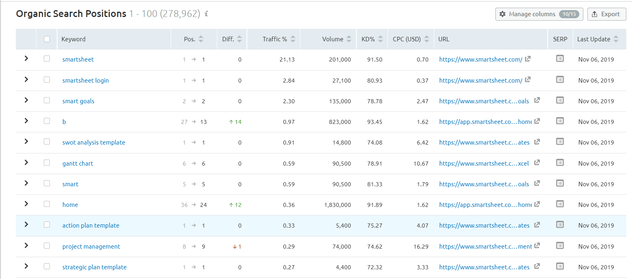Screen dimensions: 632x279
Task: Open SERP snapshot for gantt chart
Action: 560,162
